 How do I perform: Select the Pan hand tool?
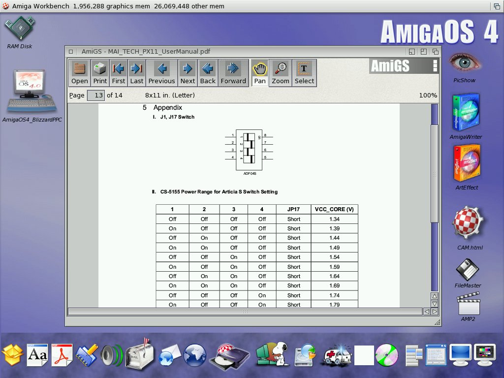point(260,73)
